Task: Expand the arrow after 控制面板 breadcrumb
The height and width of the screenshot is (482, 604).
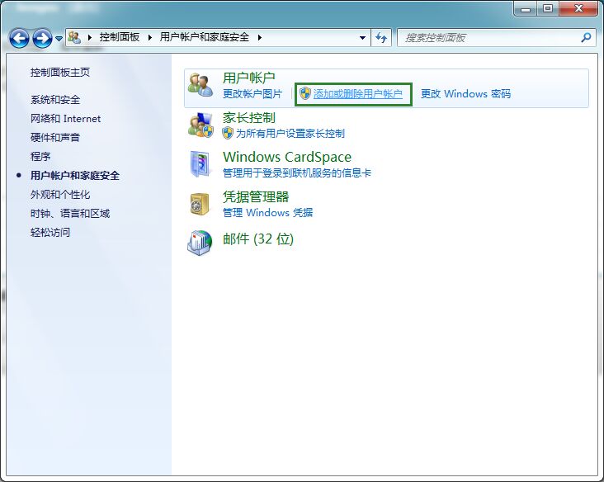Action: (x=150, y=37)
